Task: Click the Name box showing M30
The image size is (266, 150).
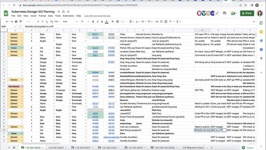Action: (8, 27)
